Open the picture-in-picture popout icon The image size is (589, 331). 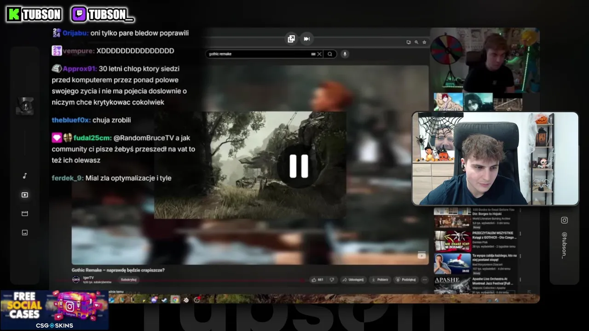coord(291,39)
